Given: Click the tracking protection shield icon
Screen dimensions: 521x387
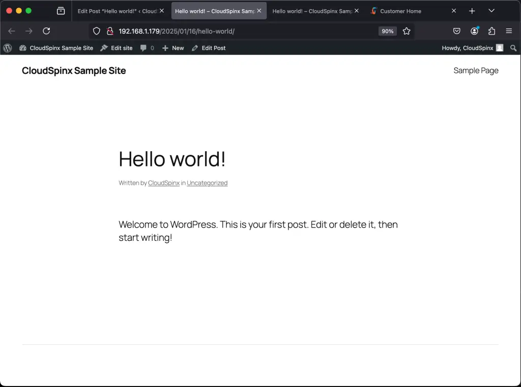Looking at the screenshot, I should [96, 31].
